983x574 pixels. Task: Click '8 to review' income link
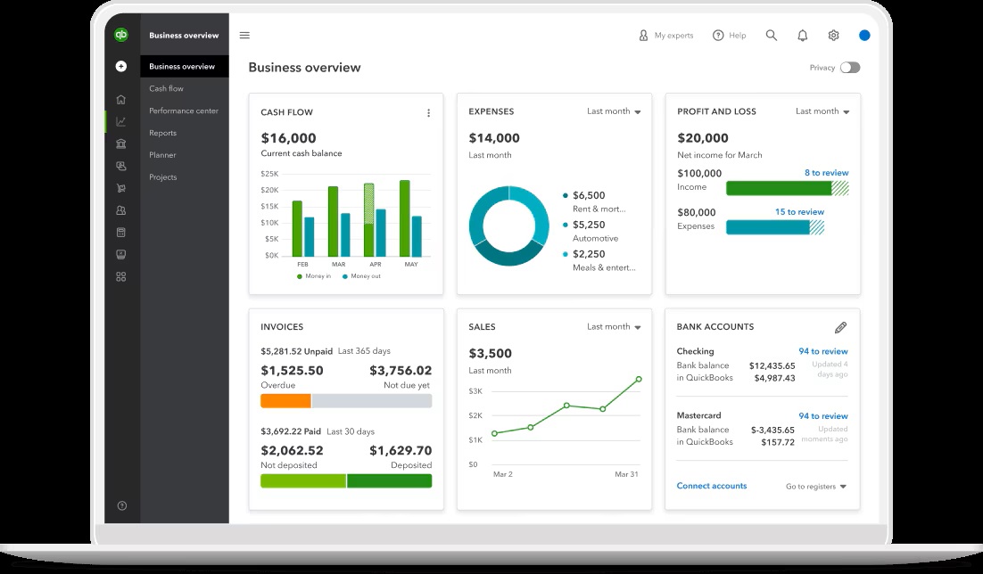pos(826,173)
